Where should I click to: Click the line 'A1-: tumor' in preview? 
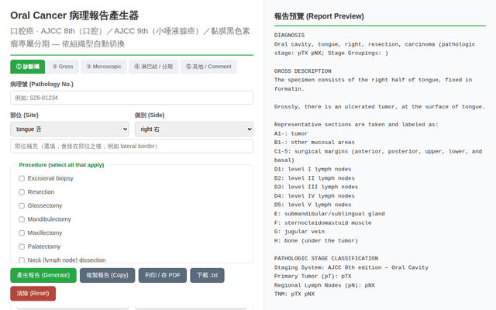(291, 133)
